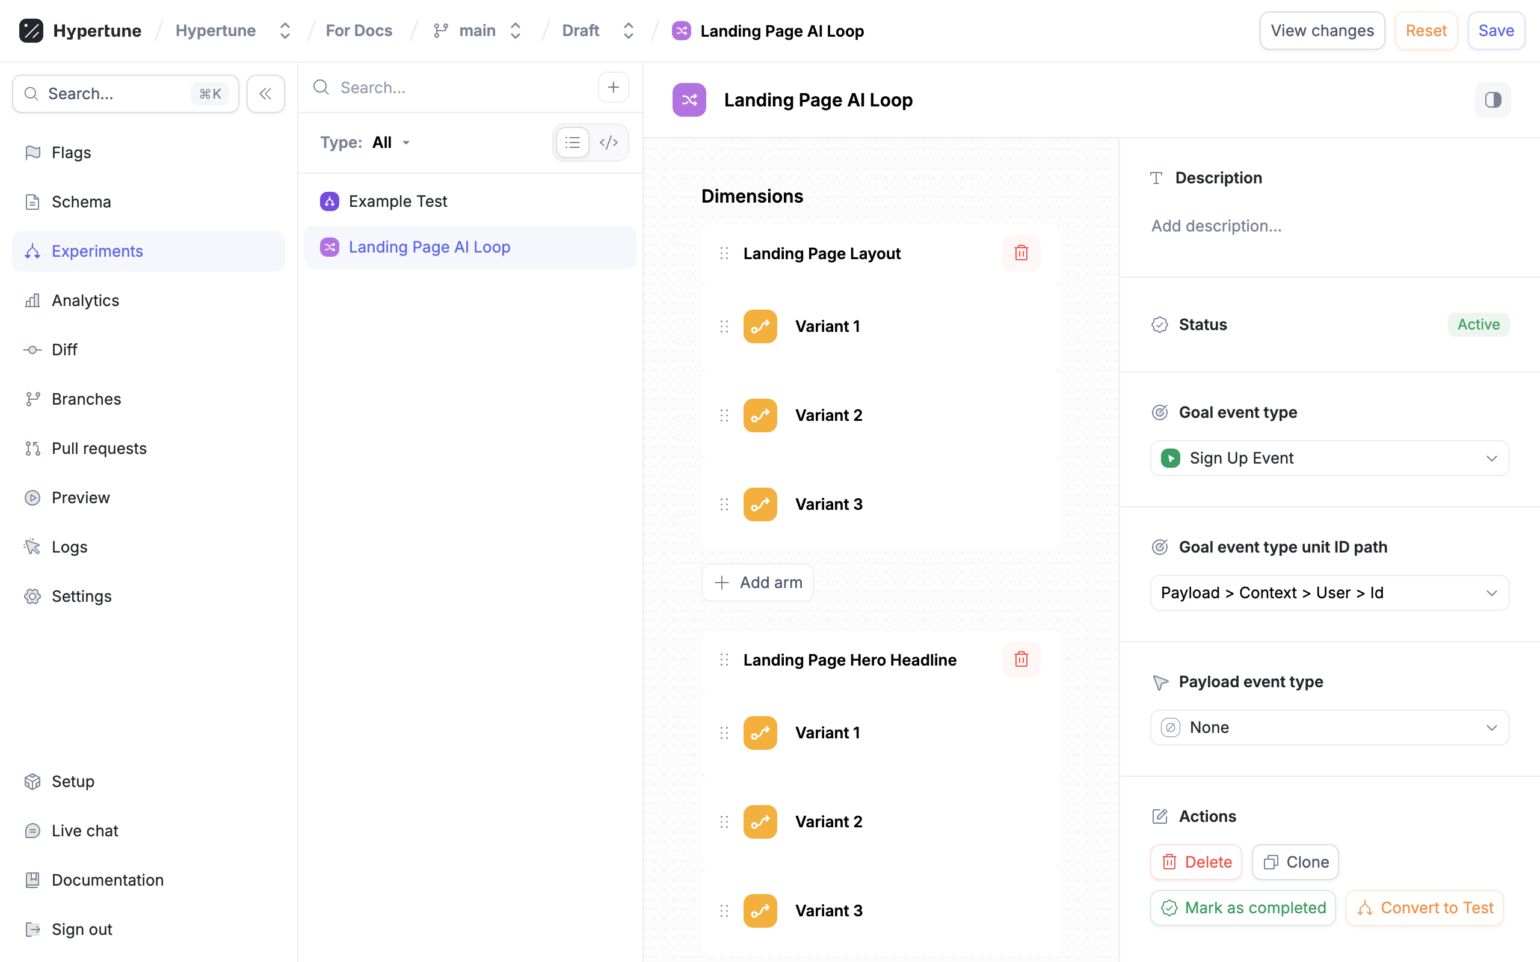This screenshot has width=1540, height=962.
Task: Click the purple Landing Page AI Loop header icon
Action: point(689,100)
